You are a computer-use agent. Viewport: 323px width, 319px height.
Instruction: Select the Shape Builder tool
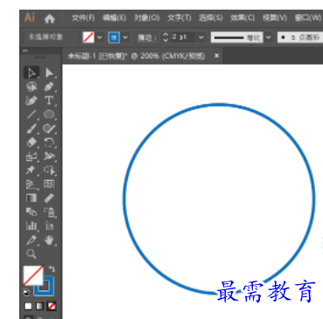[49, 170]
